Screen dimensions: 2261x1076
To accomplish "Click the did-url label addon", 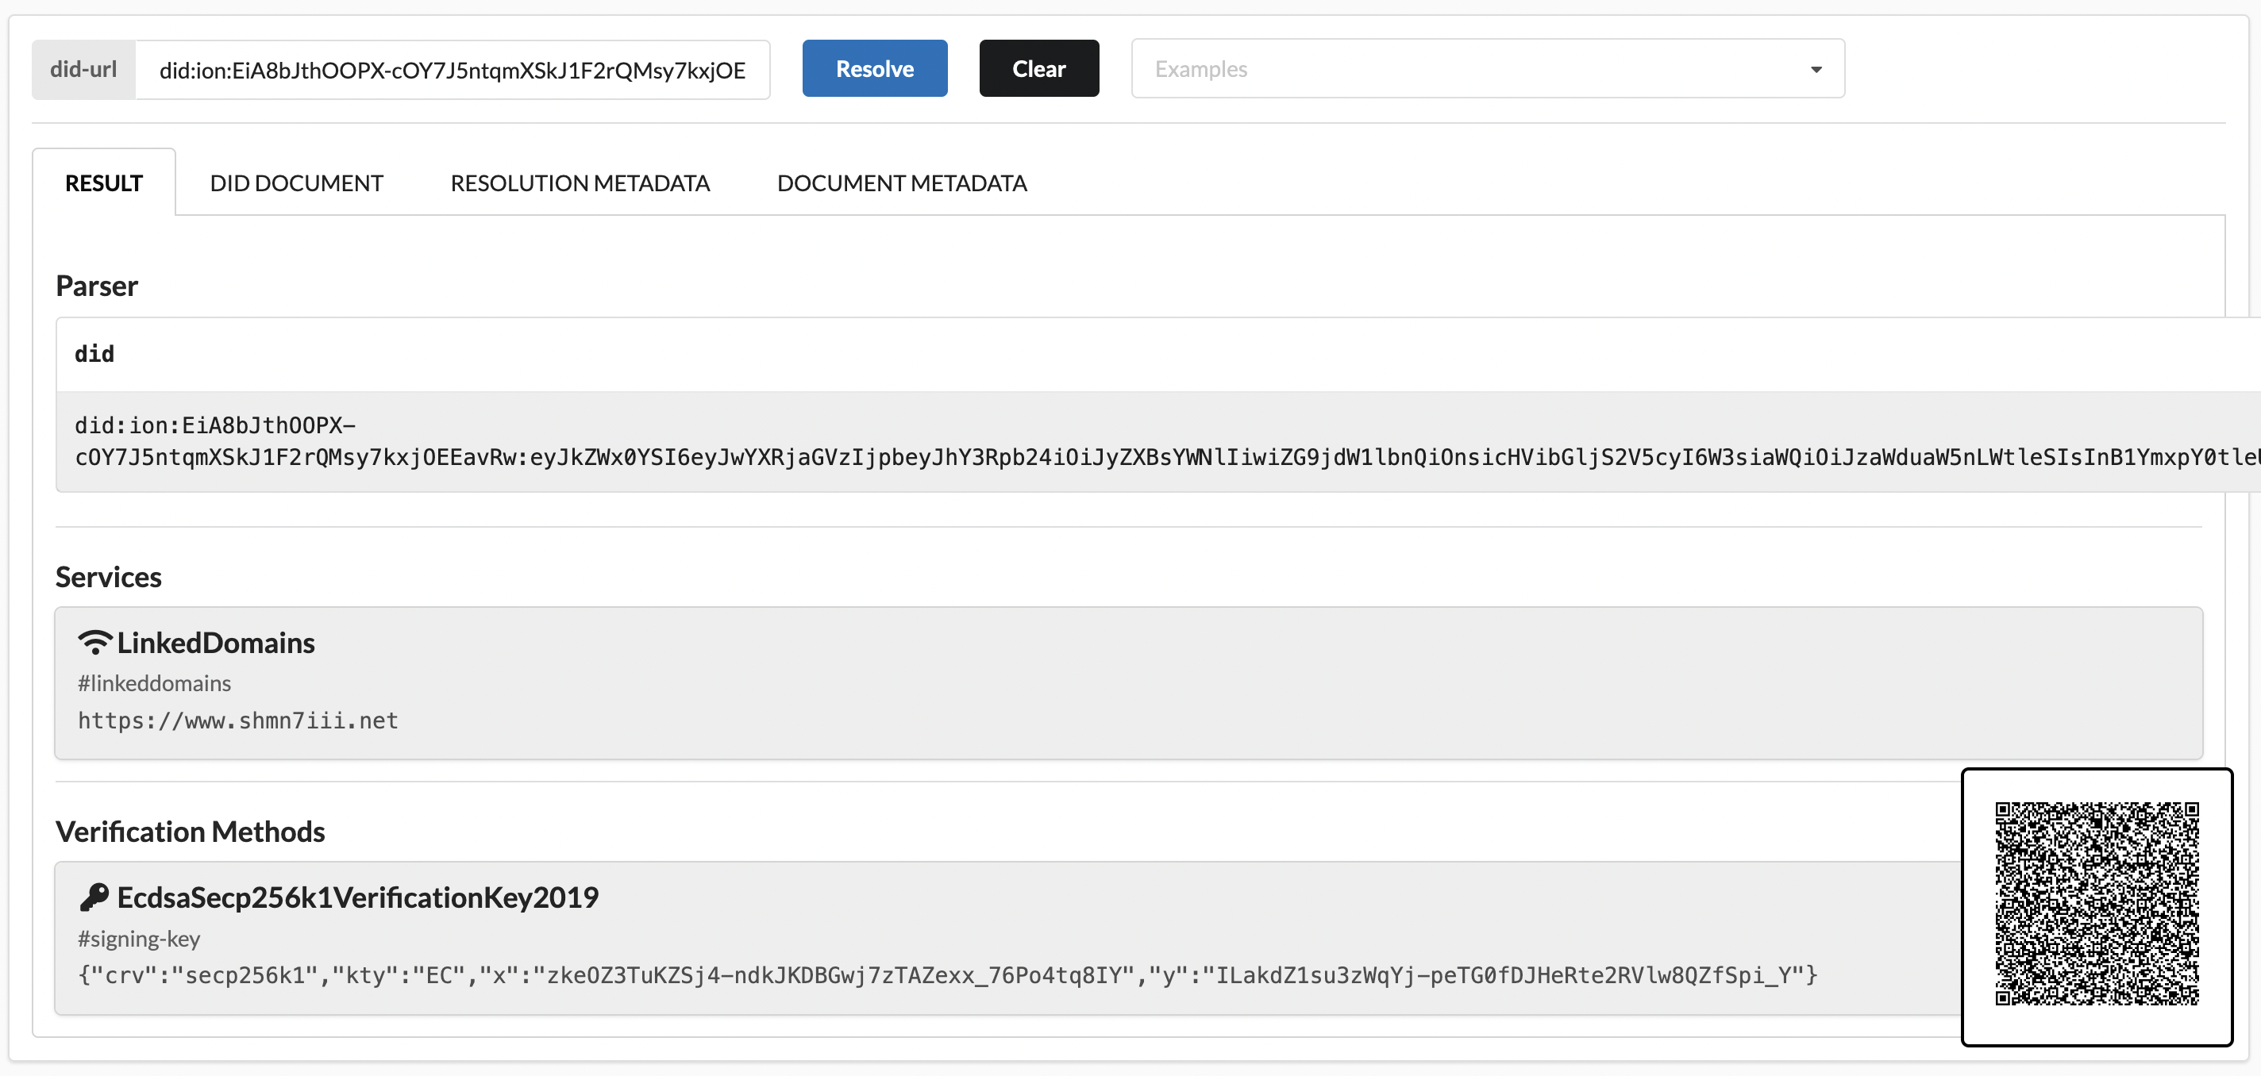I will pyautogui.click(x=83, y=69).
